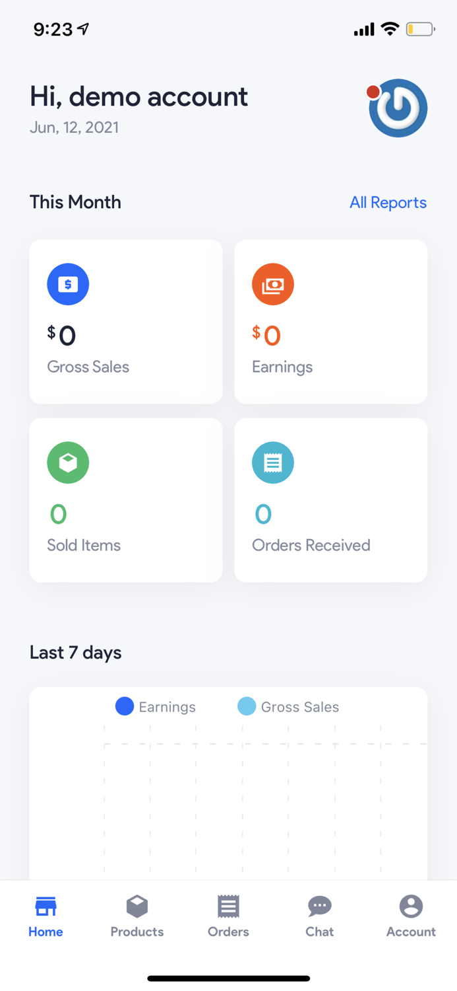
Task: Open the store profile avatar with notification badge
Action: [398, 108]
